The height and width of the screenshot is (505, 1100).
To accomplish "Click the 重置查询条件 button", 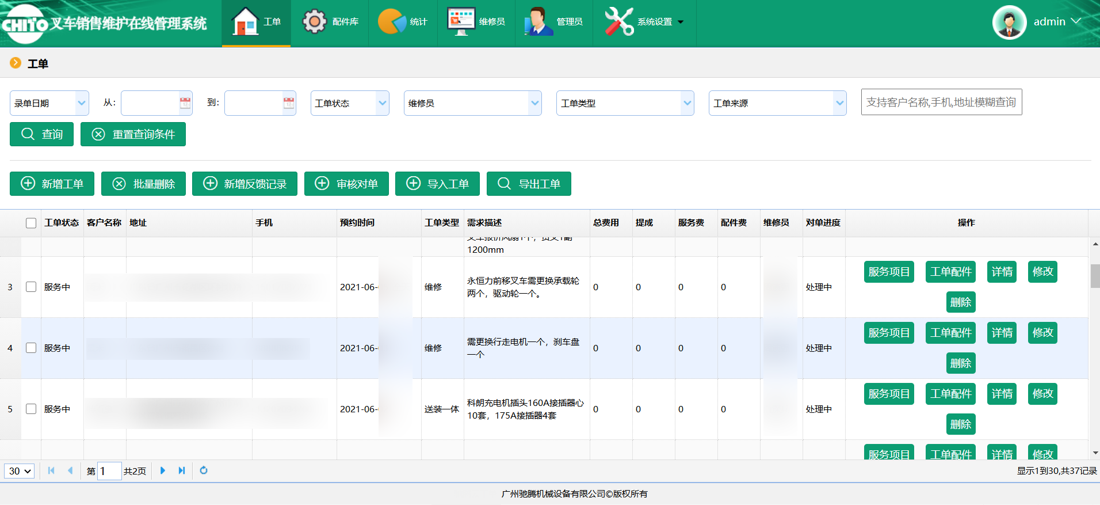I will point(133,134).
